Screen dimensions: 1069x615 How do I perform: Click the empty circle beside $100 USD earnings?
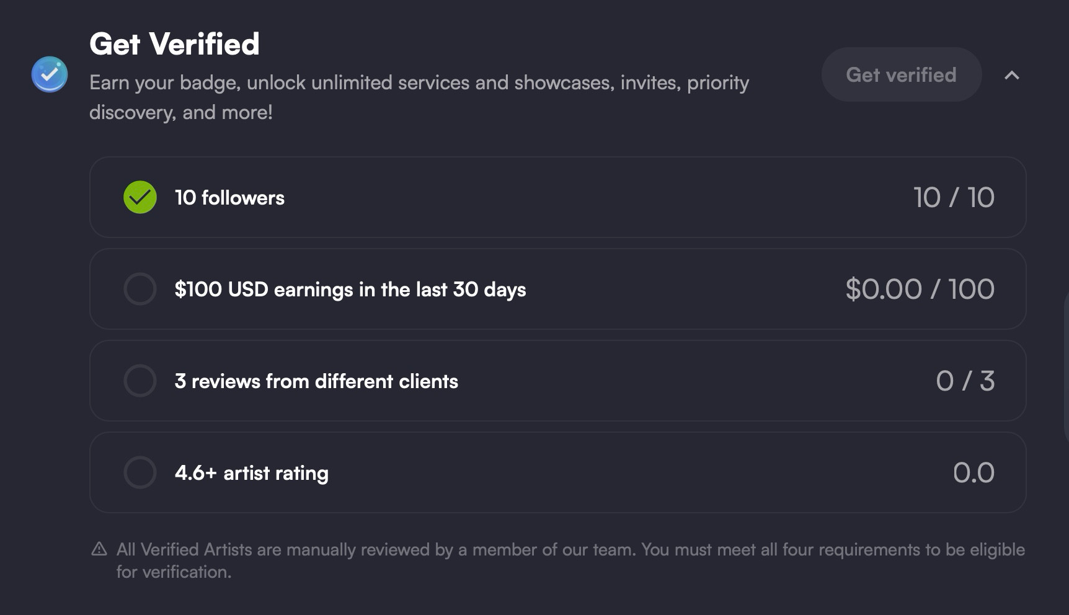click(x=140, y=289)
